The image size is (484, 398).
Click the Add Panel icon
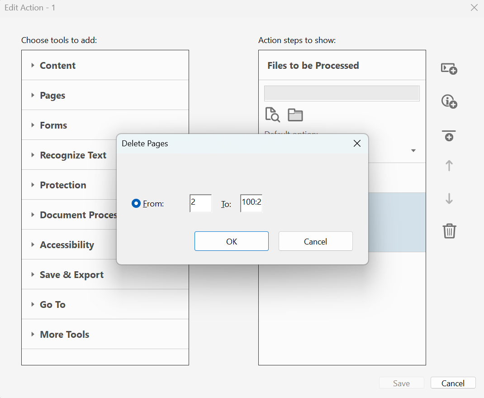(x=449, y=69)
